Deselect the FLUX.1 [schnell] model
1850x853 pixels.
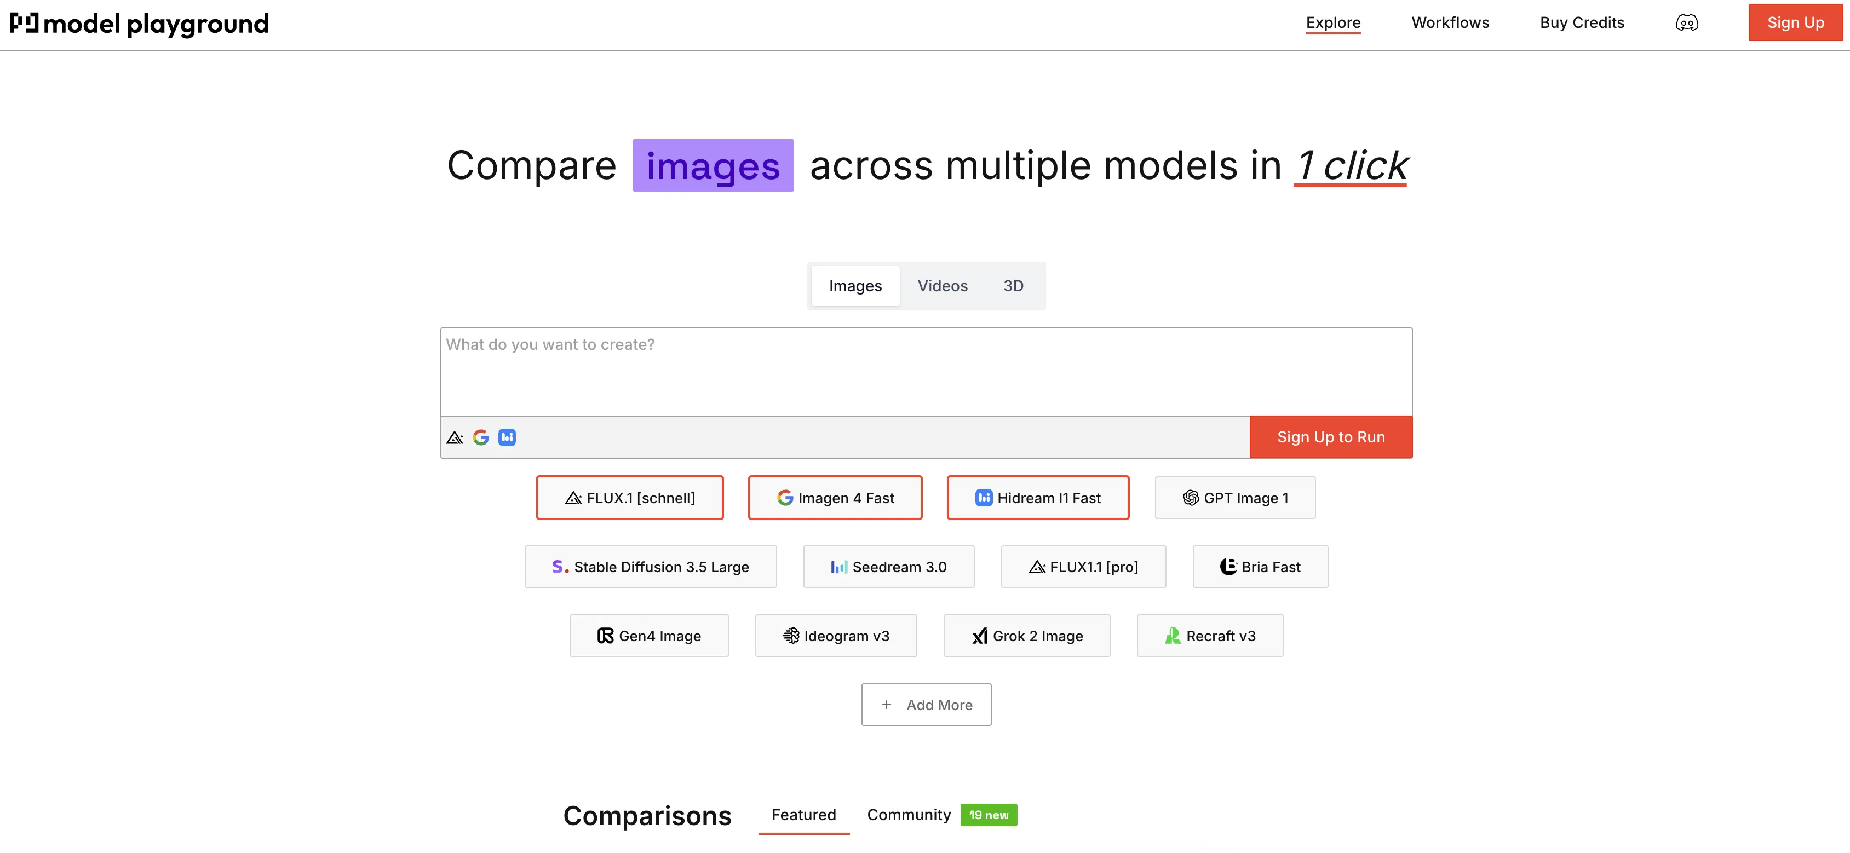click(x=630, y=498)
